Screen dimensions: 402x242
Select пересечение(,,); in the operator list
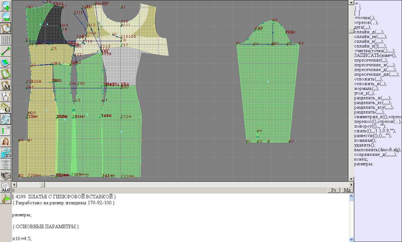371,60
